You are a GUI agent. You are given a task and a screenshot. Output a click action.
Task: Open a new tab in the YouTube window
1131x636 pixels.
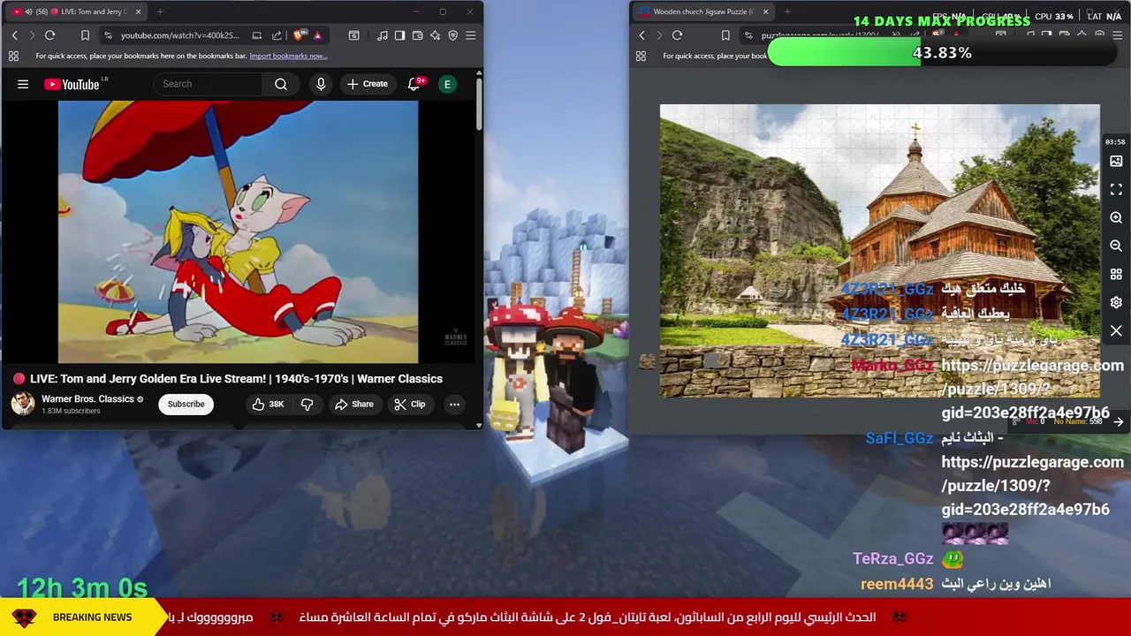click(x=160, y=11)
